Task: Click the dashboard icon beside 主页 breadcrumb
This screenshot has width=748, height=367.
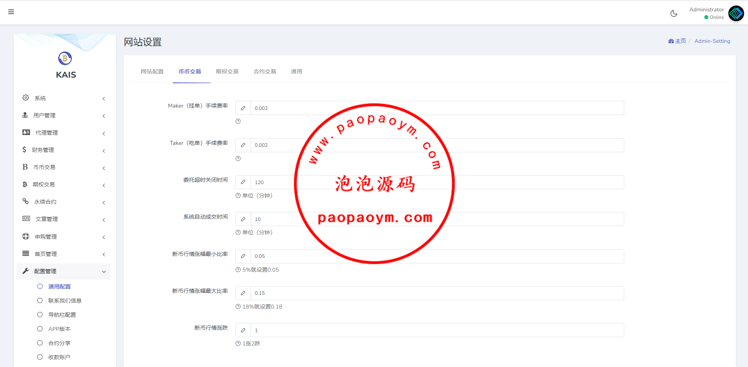Action: point(671,41)
